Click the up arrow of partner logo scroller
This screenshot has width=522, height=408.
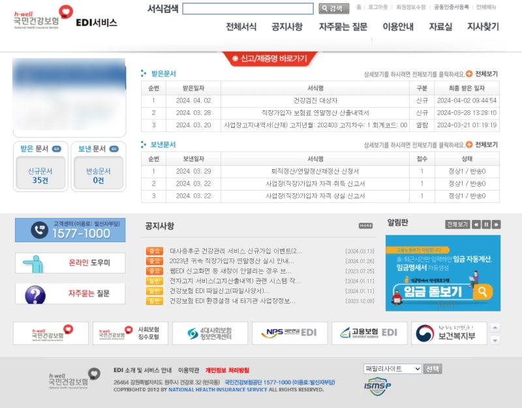[x=495, y=328]
